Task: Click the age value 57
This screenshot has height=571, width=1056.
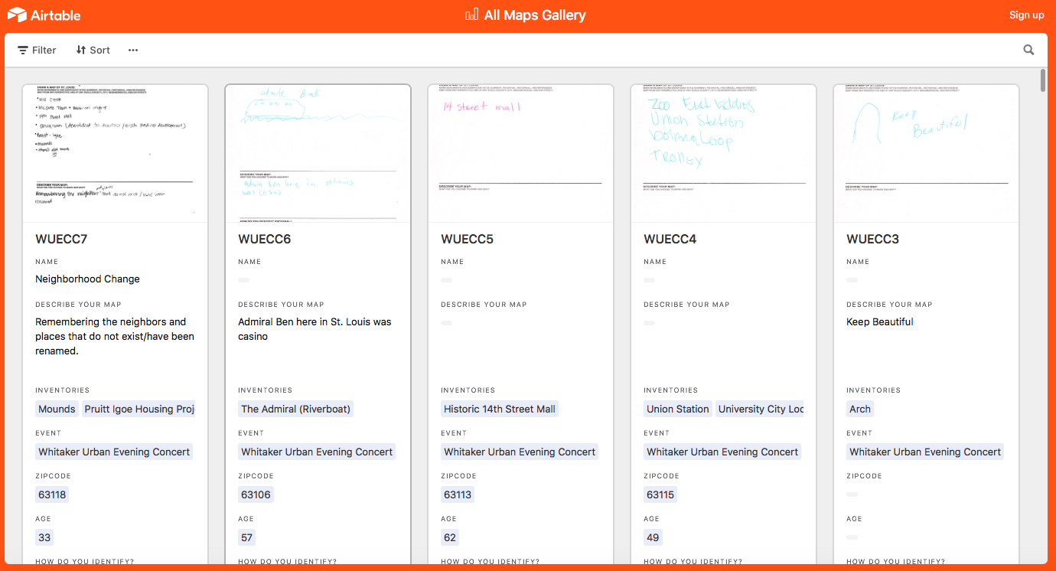Action: tap(246, 537)
